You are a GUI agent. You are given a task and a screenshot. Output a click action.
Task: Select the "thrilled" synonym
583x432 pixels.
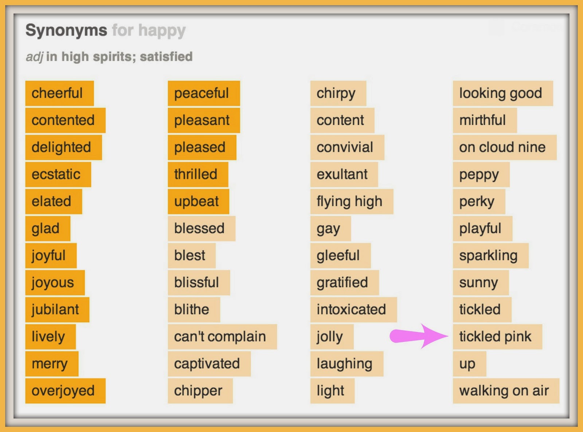pos(198,174)
